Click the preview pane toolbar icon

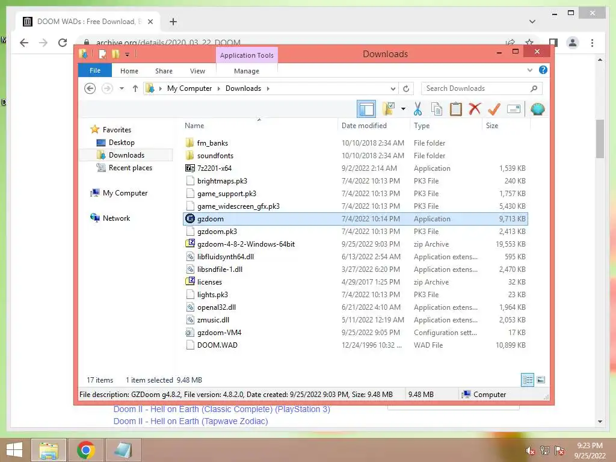click(x=366, y=109)
